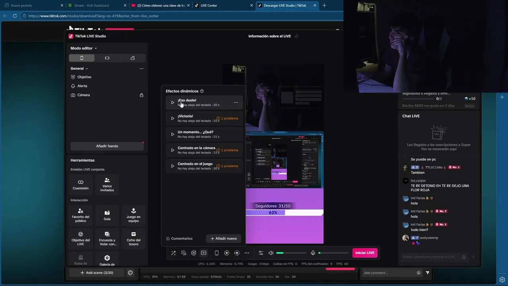
Task: Play the Centrado en el juego effect
Action: click(172, 166)
